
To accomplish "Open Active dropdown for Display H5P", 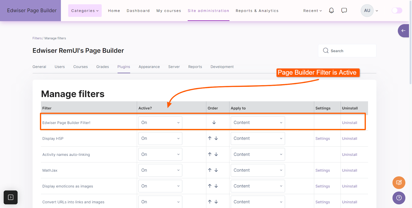I will coord(160,138).
